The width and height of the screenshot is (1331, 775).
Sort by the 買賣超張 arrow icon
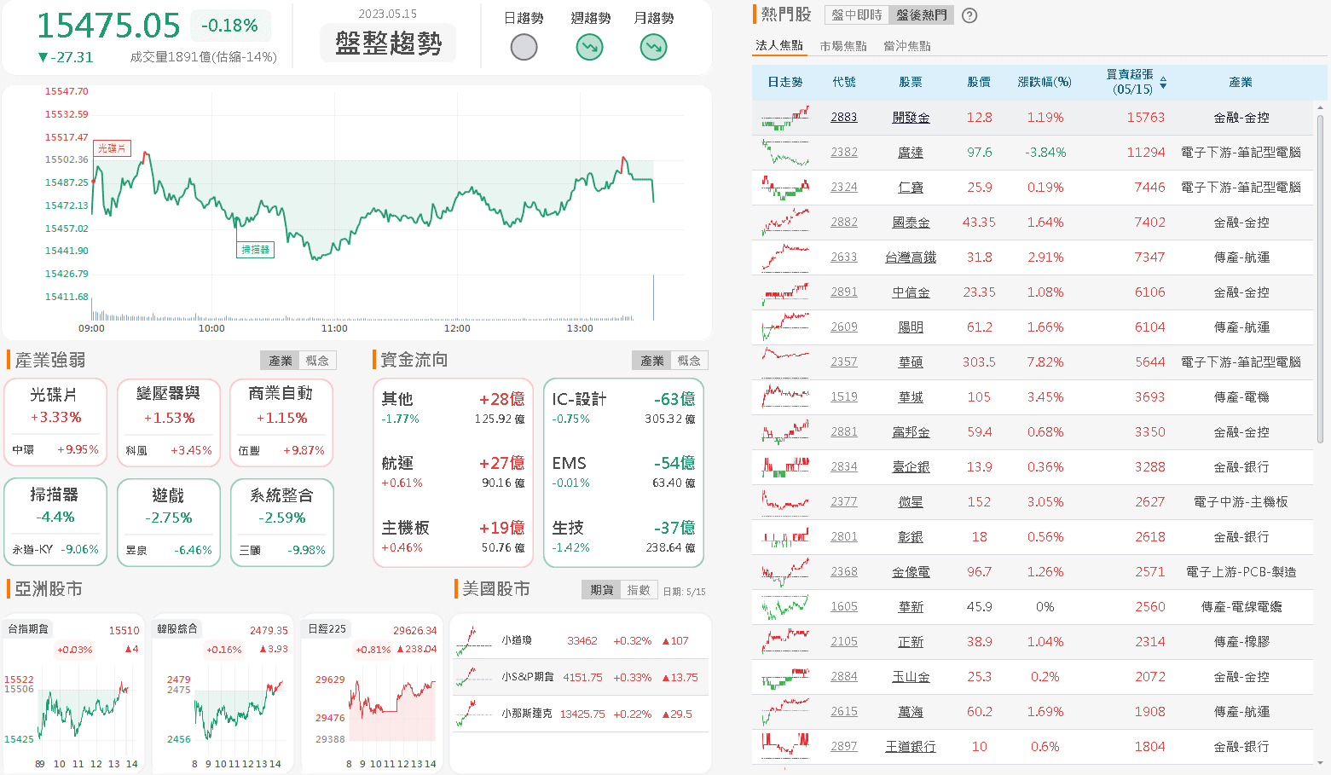click(1163, 83)
